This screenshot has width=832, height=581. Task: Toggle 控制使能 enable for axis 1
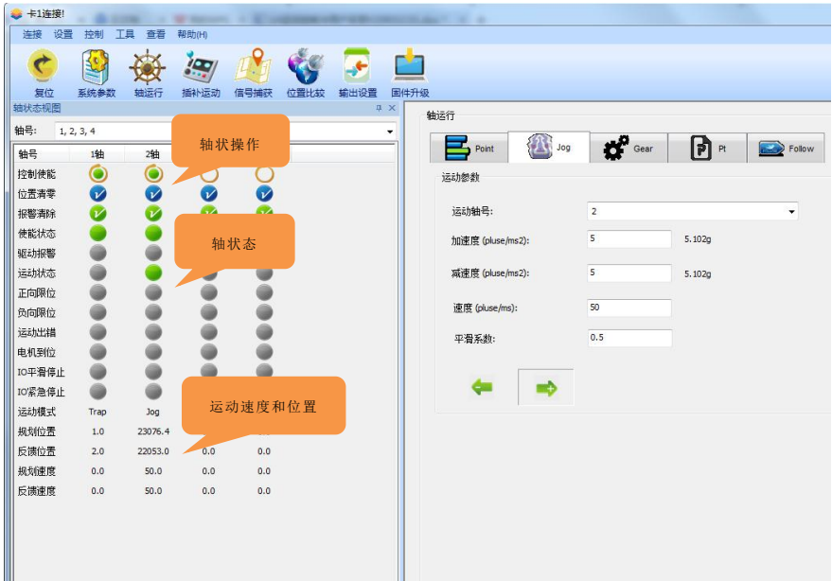coord(98,174)
